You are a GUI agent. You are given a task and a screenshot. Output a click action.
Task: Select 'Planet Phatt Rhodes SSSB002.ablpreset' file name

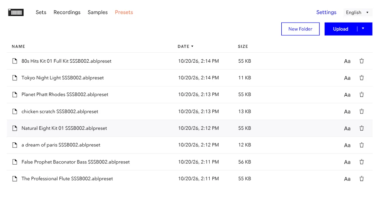pyautogui.click(x=65, y=95)
